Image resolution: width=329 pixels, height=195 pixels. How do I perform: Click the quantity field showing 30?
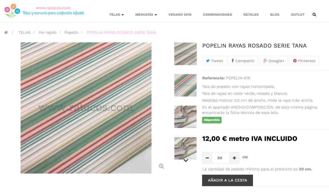pos(220,158)
